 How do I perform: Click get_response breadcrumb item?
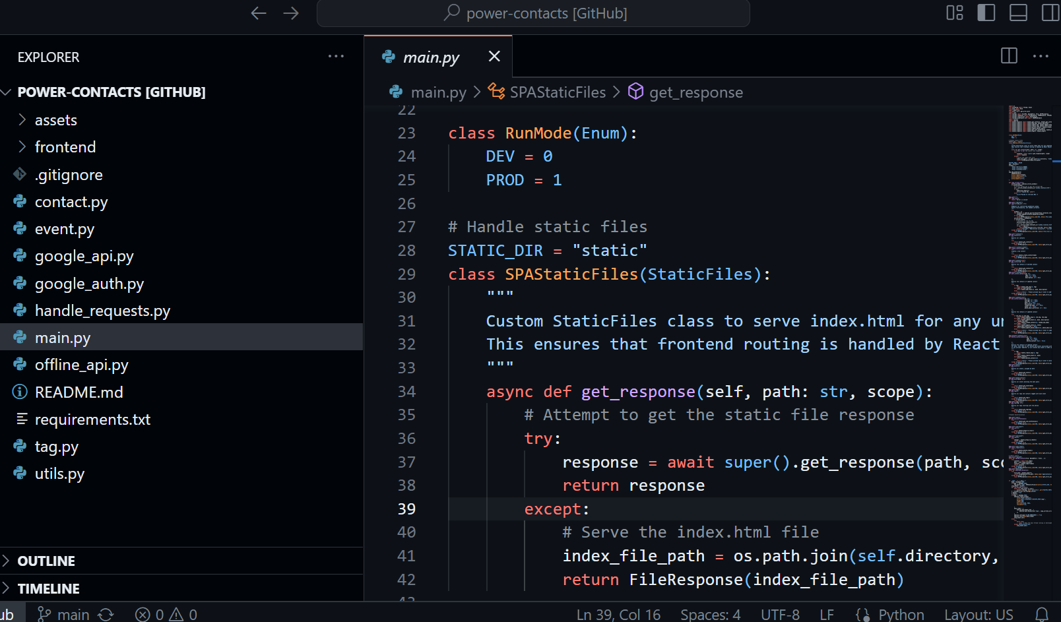pyautogui.click(x=696, y=92)
